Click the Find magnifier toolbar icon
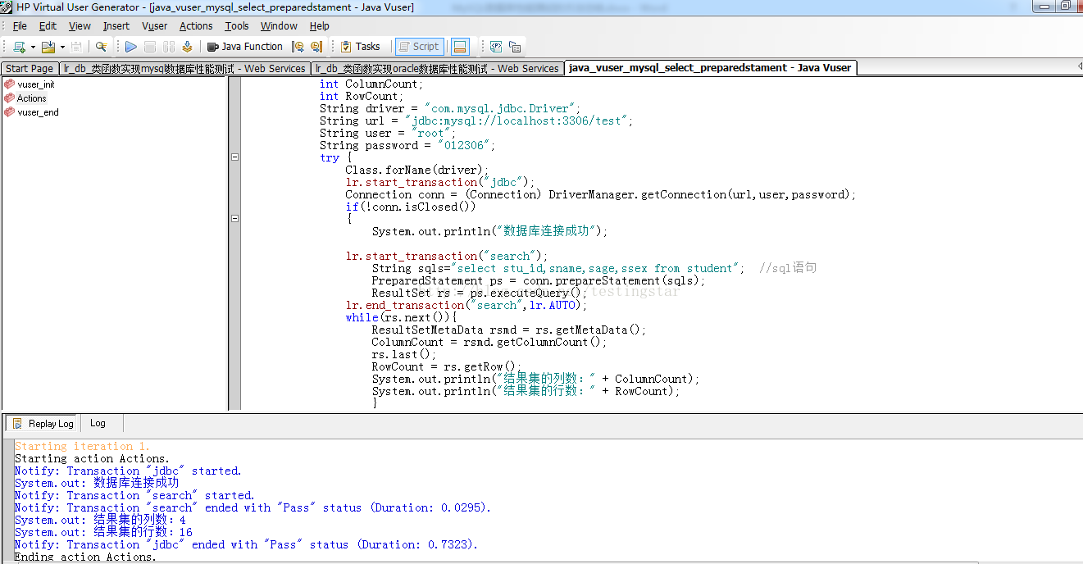 [101, 47]
